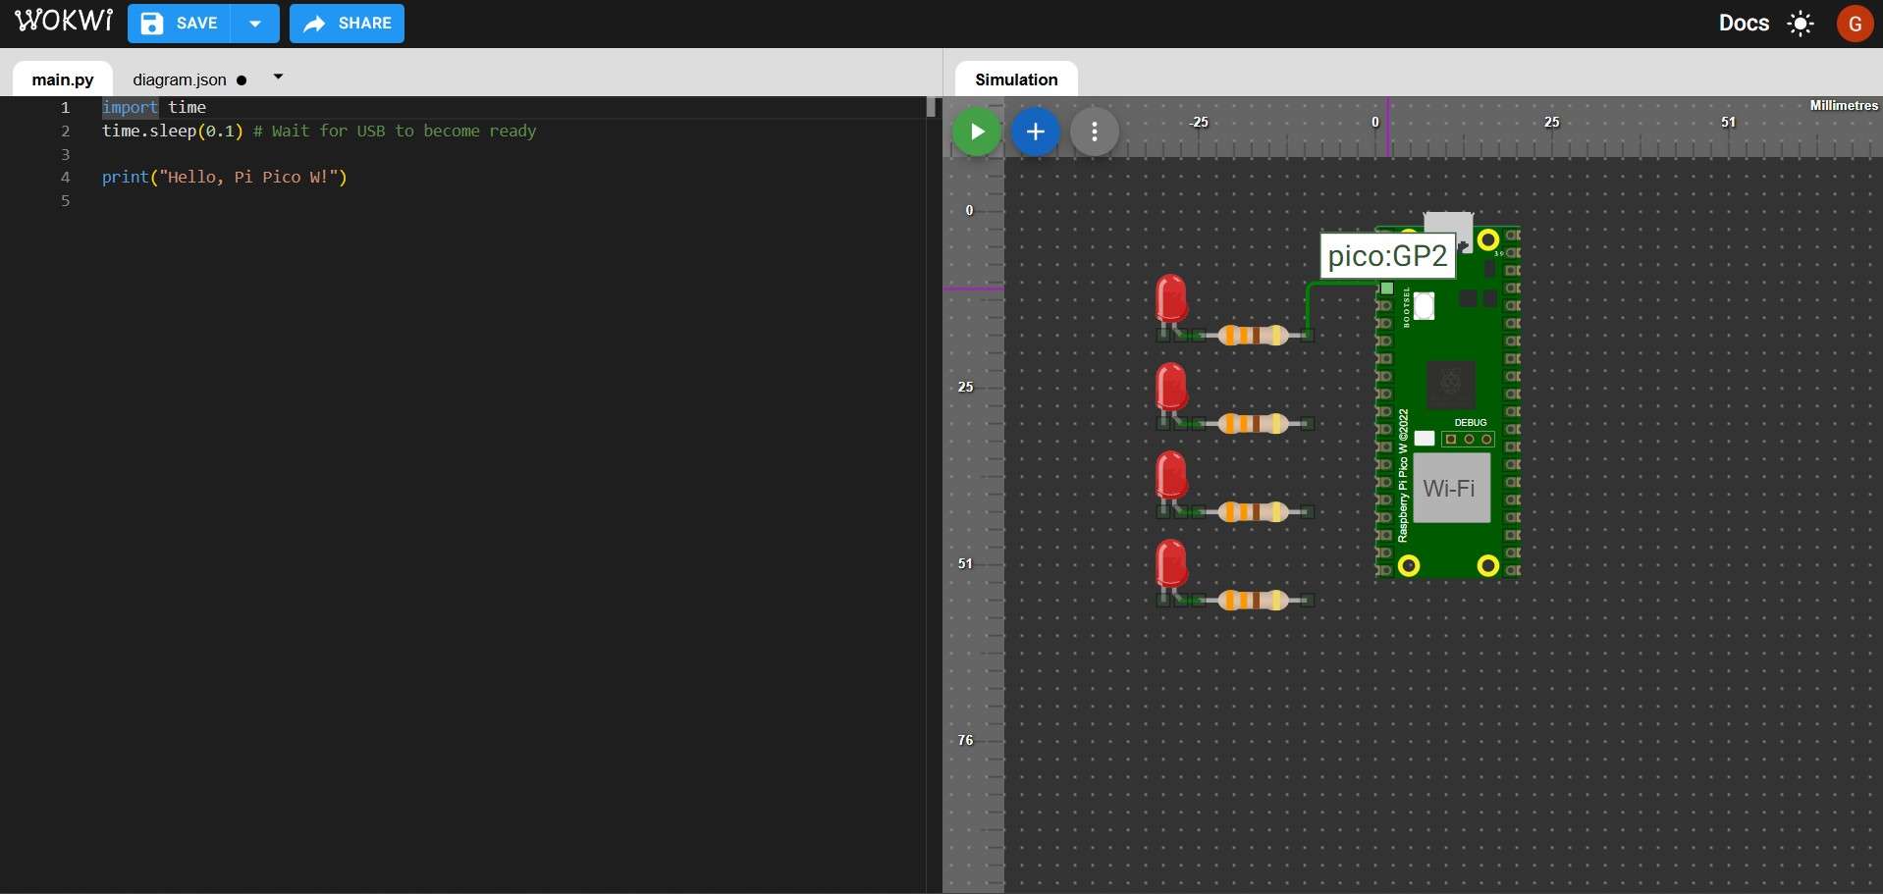This screenshot has height=894, width=1883.
Task: Select the green wire to GP2
Action: pyautogui.click(x=1308, y=304)
